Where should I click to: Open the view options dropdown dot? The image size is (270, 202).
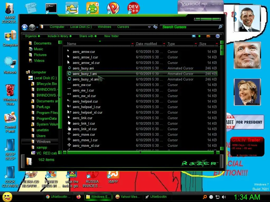tap(199, 36)
